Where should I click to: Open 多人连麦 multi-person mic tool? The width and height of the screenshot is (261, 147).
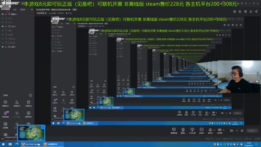tap(17, 114)
